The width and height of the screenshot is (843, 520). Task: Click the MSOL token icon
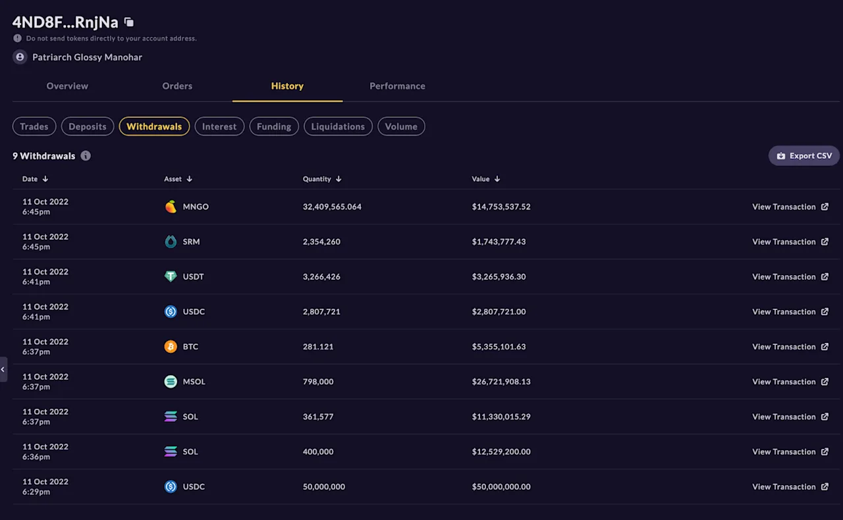171,382
